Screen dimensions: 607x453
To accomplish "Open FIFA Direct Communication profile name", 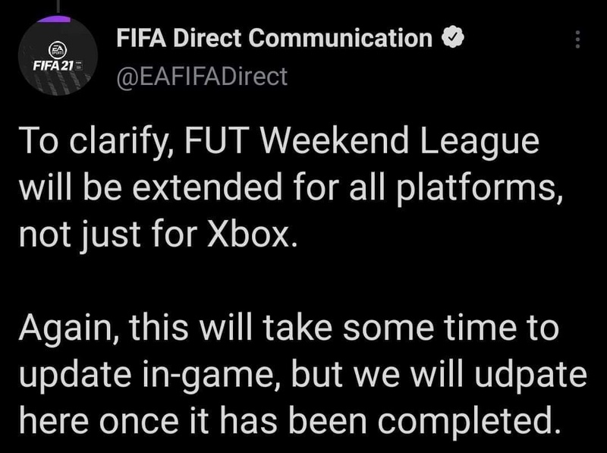I will click(274, 38).
